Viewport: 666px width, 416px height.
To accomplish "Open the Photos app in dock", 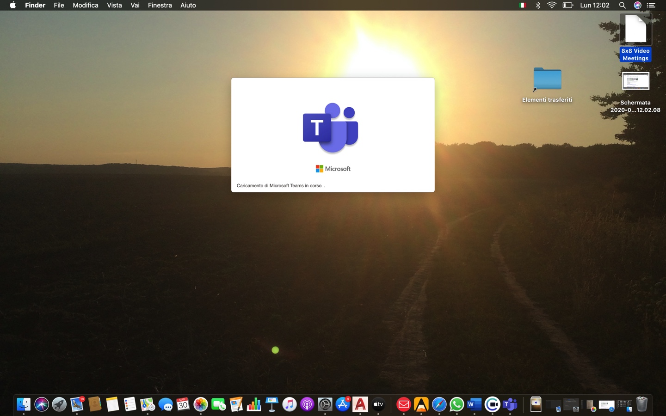I will click(x=201, y=404).
